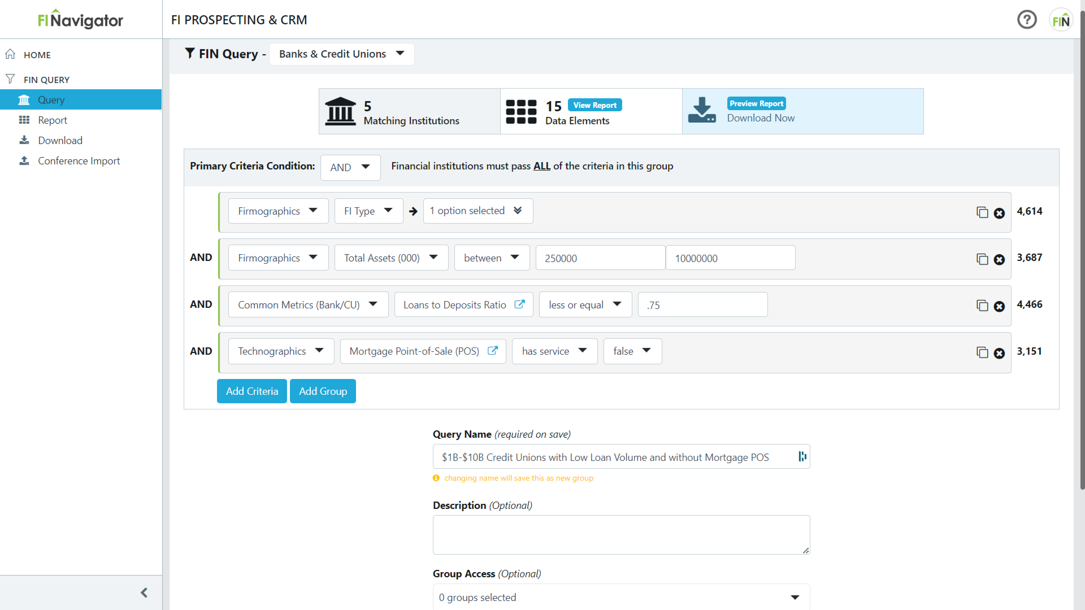Open the FIN user profile avatar
The height and width of the screenshot is (610, 1085).
pyautogui.click(x=1061, y=20)
